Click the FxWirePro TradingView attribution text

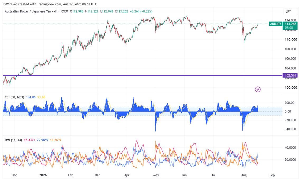(x=50, y=4)
